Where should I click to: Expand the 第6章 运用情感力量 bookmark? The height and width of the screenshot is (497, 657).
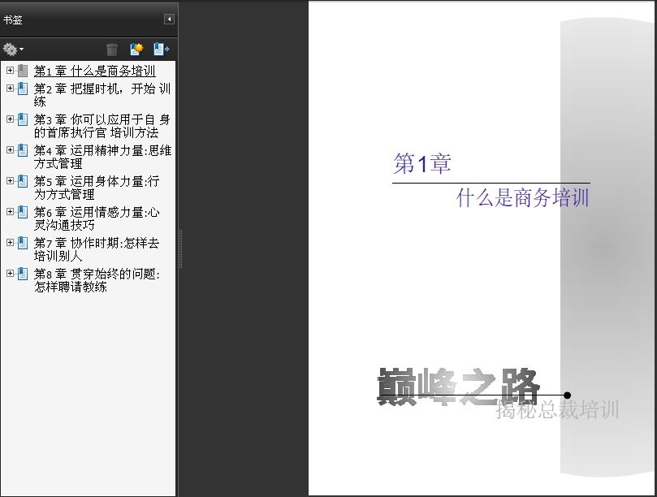(x=10, y=212)
